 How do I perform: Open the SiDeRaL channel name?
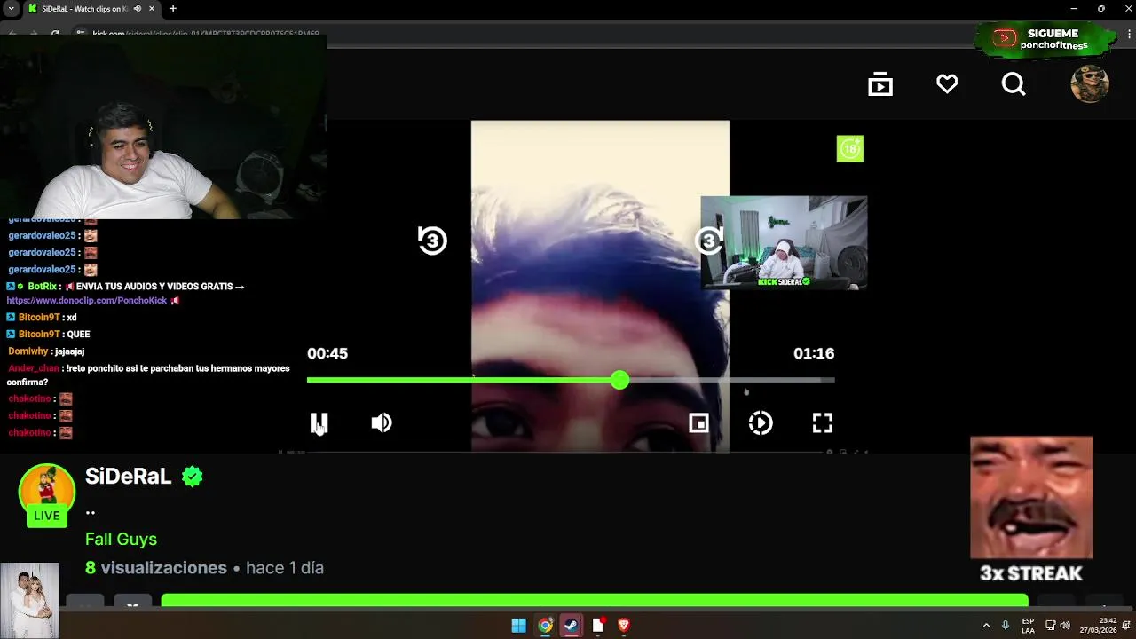(129, 477)
